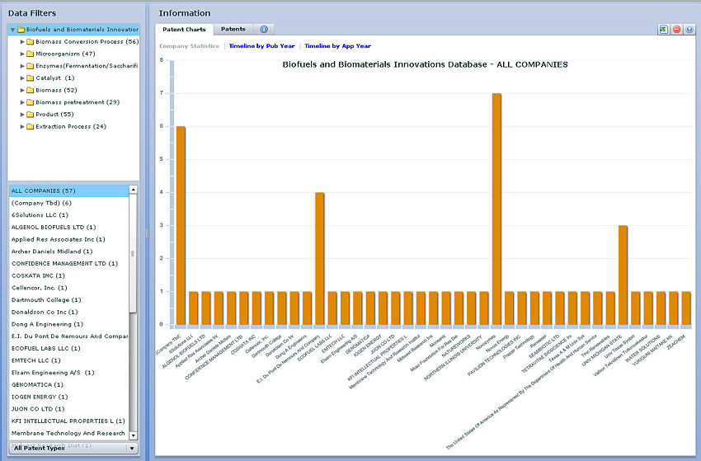Screen dimensions: 701x461
Task: Click the Catalyst folder icon
Action: [30, 78]
